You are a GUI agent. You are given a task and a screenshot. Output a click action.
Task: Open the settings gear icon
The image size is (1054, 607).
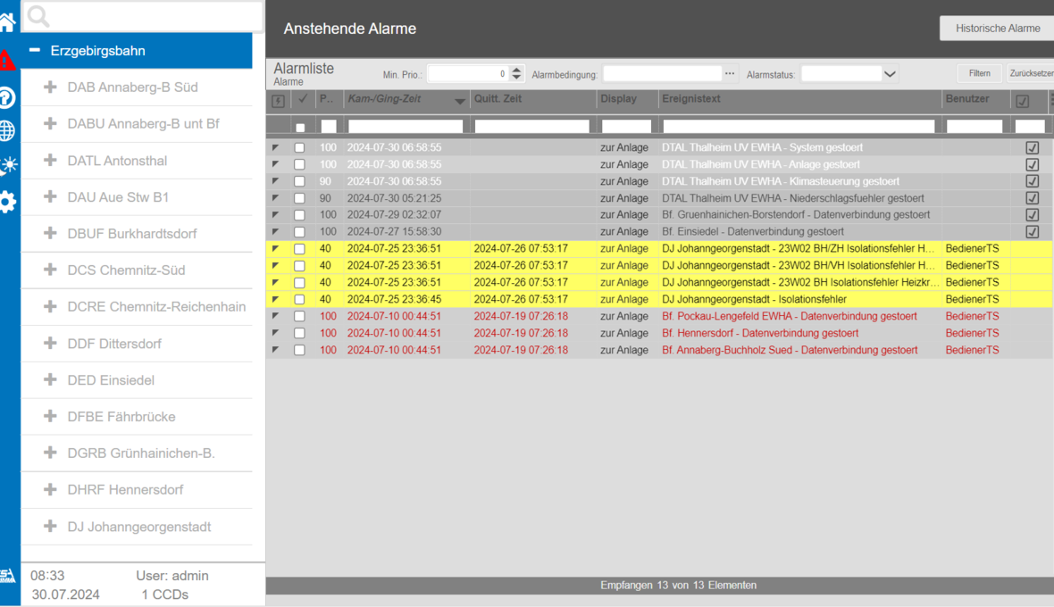[x=7, y=202]
